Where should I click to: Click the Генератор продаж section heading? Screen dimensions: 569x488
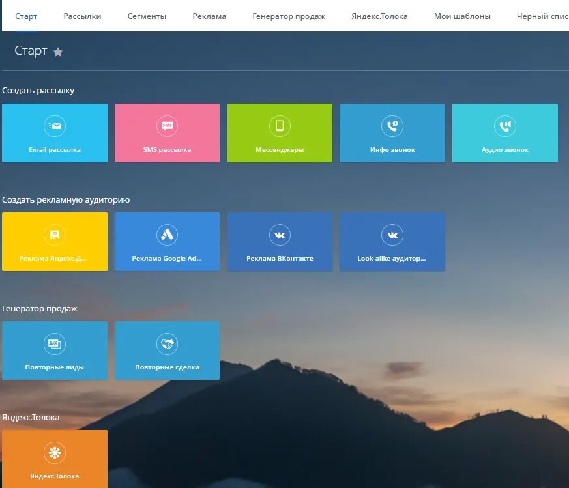pyautogui.click(x=40, y=308)
